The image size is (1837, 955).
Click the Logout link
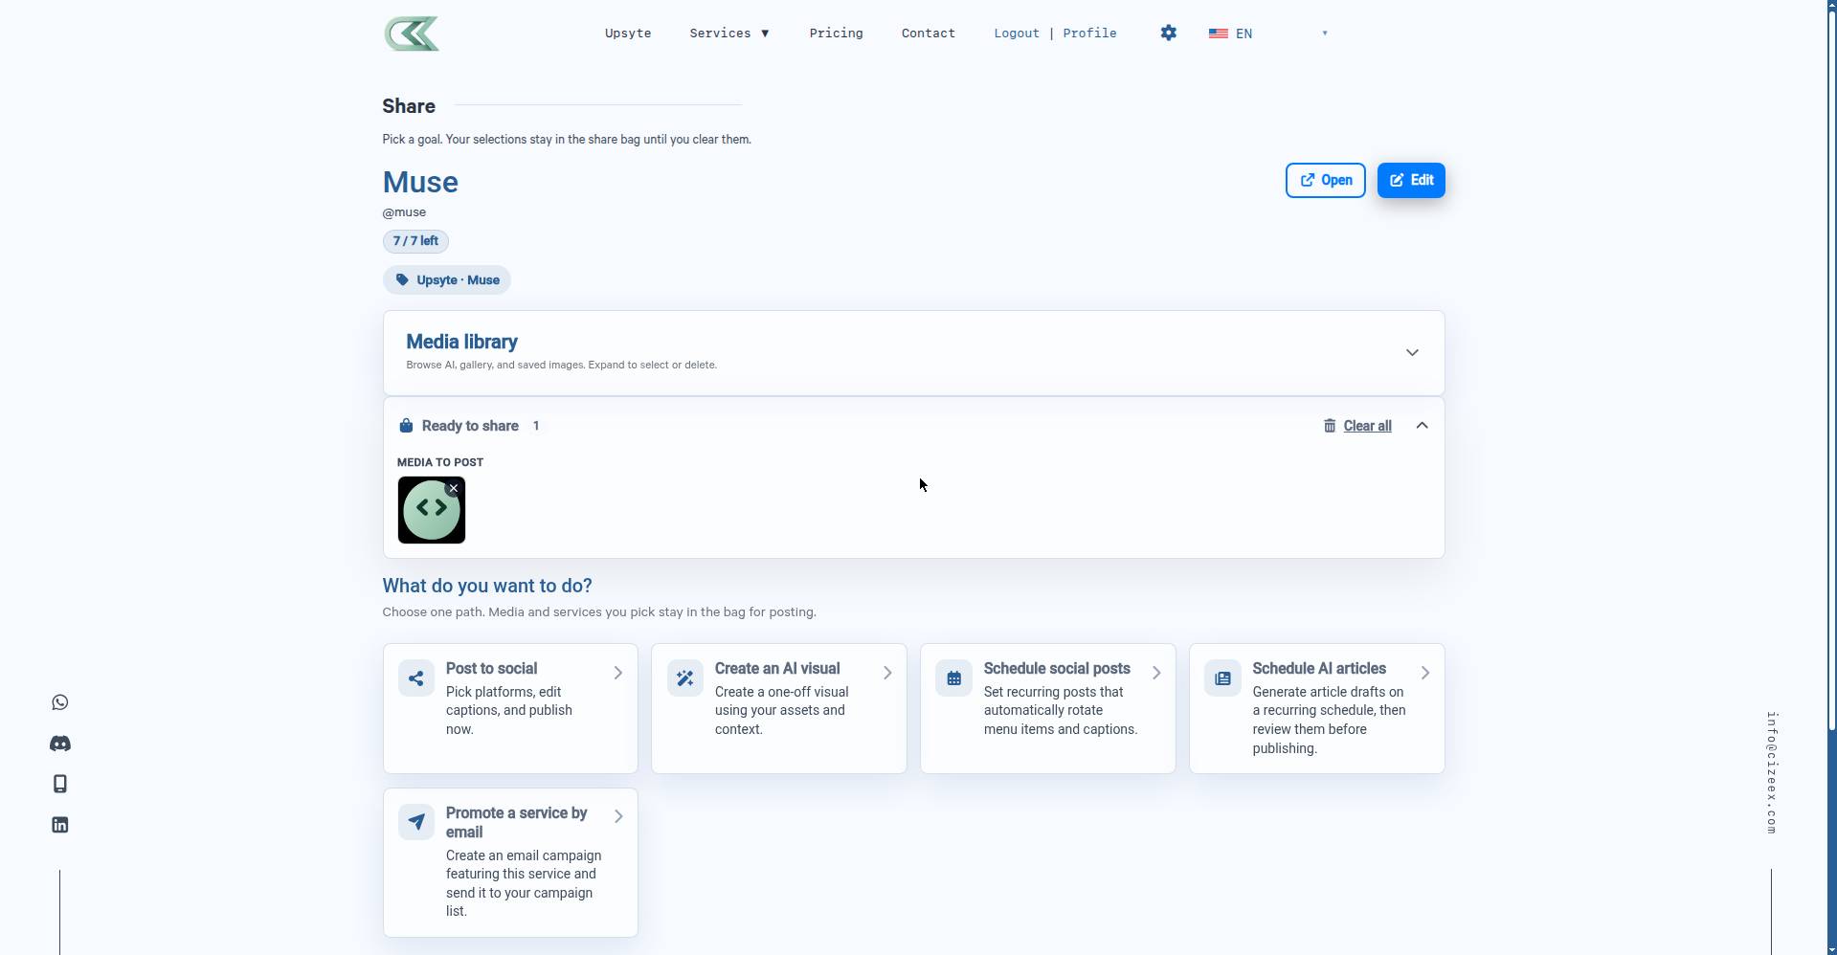click(x=1017, y=33)
